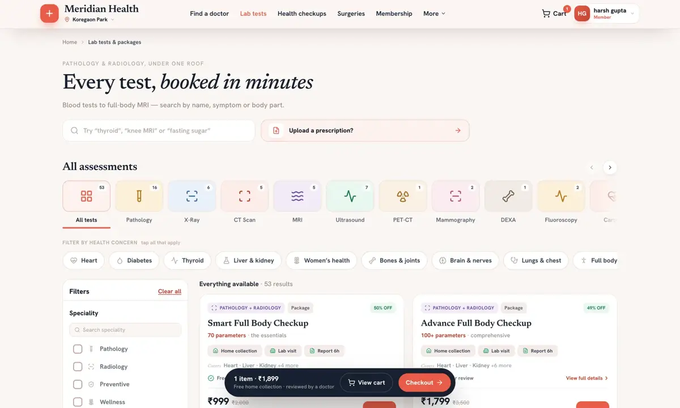This screenshot has height=408, width=680.
Task: Select the PET-CT radiation icon tile
Action: click(403, 196)
